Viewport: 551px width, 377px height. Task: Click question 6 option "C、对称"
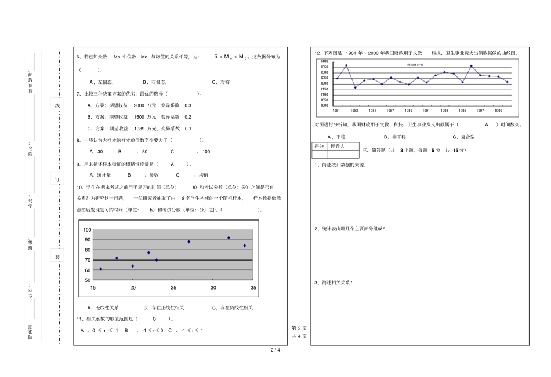tap(220, 82)
